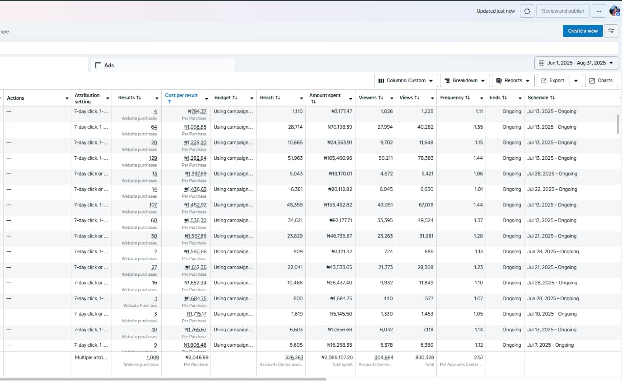622x381 pixels.
Task: Click the horizontal scrollbar at the bottom
Action: coord(163,379)
